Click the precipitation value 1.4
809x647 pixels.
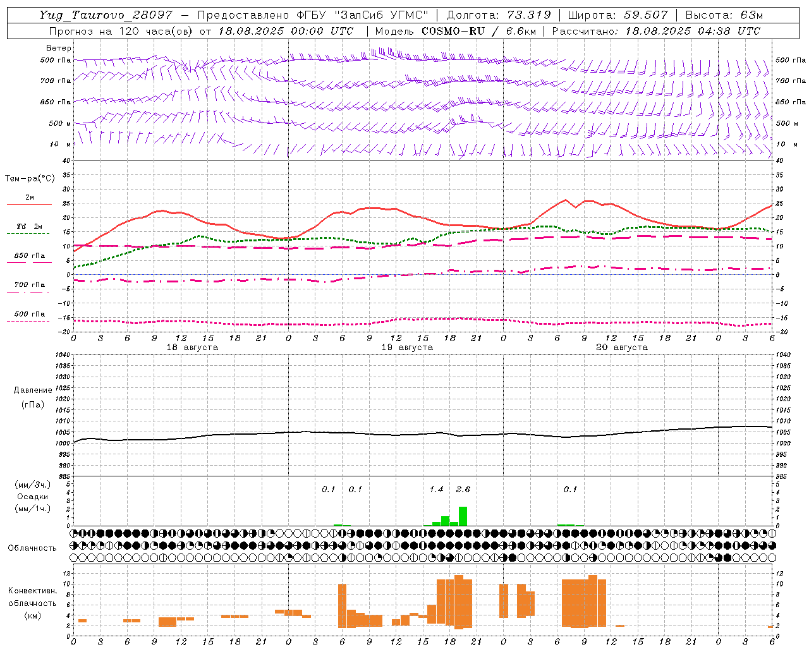pyautogui.click(x=436, y=489)
